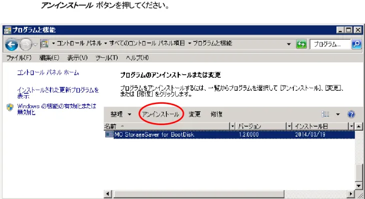The height and width of the screenshot is (199, 365).
Task: Open the ファイル(F) menu
Action: tap(19, 57)
